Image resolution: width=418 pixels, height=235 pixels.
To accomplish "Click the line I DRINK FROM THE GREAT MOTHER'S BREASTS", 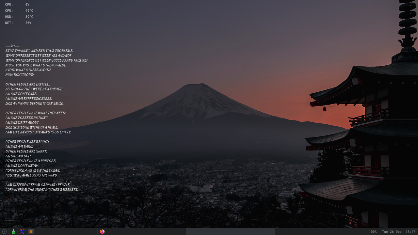I will click(42, 190).
